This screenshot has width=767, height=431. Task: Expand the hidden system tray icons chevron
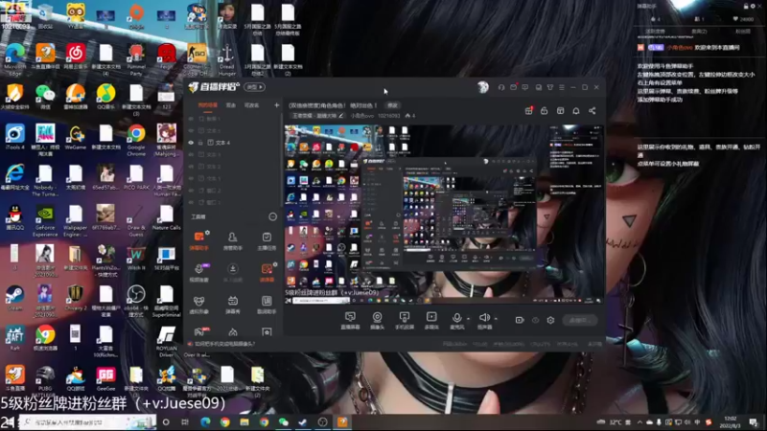(x=639, y=421)
